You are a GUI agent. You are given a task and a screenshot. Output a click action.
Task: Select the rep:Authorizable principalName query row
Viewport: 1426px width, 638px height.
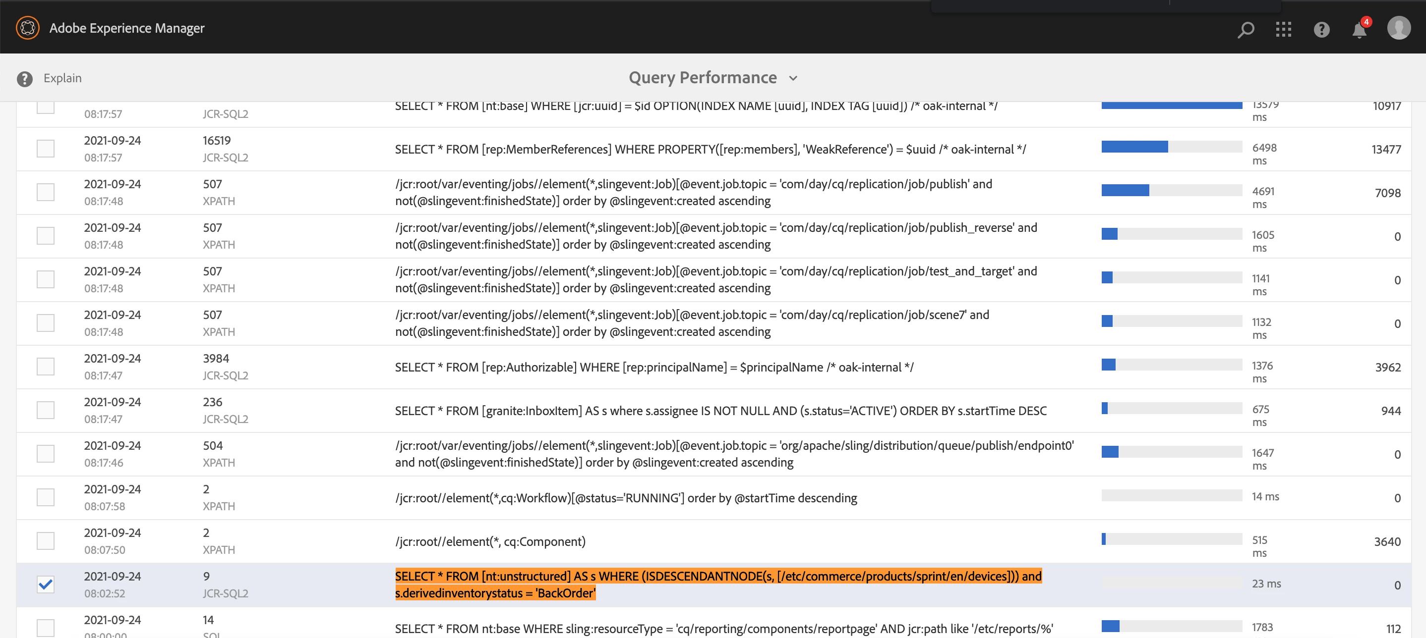pyautogui.click(x=654, y=367)
